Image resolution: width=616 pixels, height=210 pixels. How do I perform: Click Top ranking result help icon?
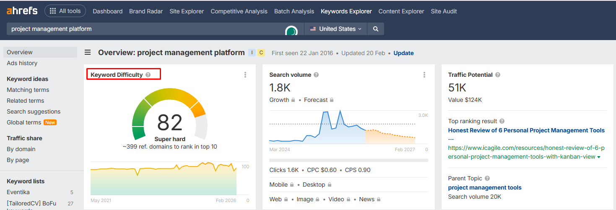[502, 121]
